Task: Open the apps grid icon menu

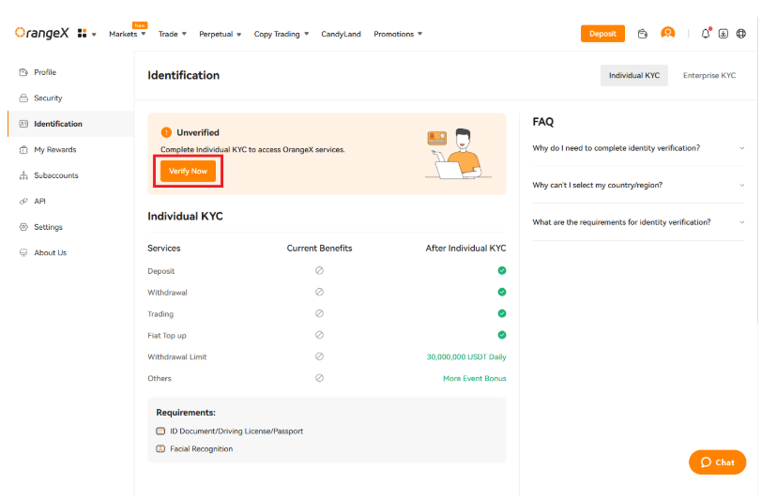Action: coord(84,34)
